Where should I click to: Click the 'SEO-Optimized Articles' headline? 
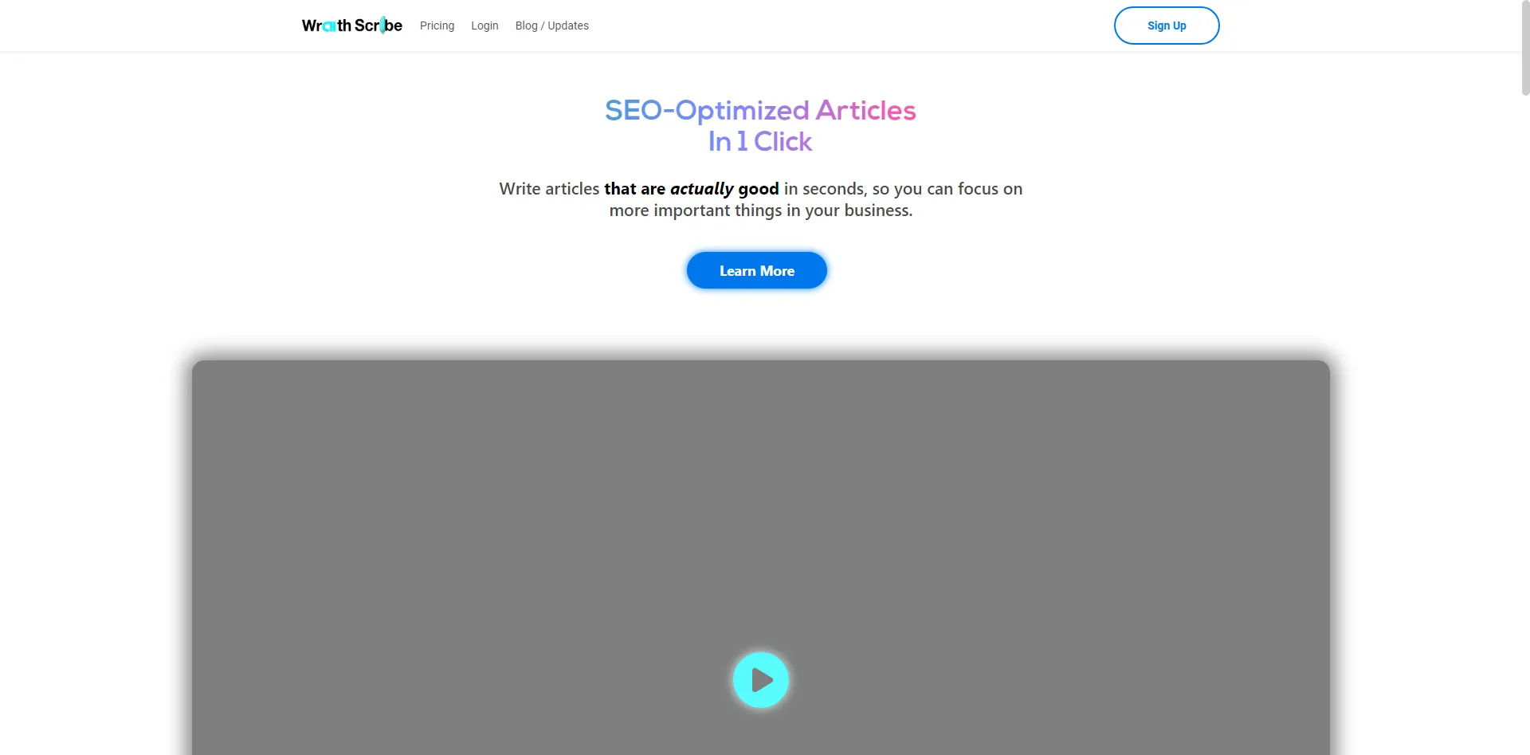click(x=760, y=110)
